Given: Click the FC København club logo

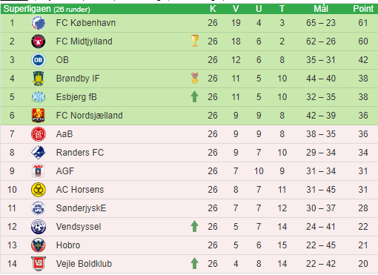Looking at the screenshot, I should click(39, 23).
